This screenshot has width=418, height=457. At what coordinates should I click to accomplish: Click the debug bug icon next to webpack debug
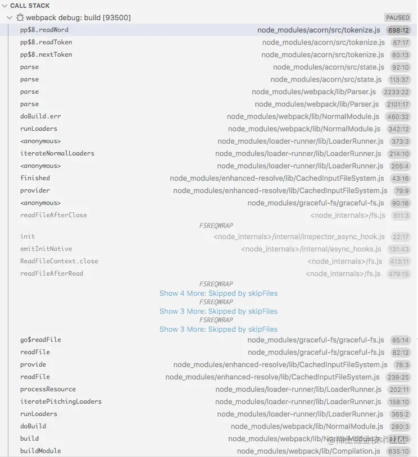(x=20, y=17)
